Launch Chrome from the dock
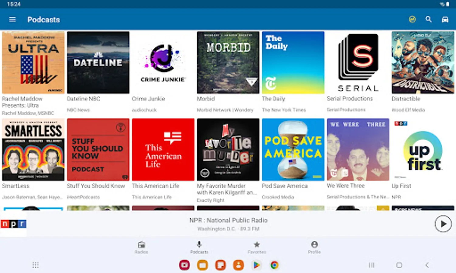This screenshot has height=273, width=456. [274, 265]
